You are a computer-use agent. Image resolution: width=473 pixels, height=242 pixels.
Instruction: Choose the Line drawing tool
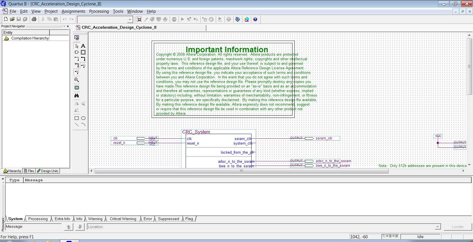pyautogui.click(x=77, y=125)
